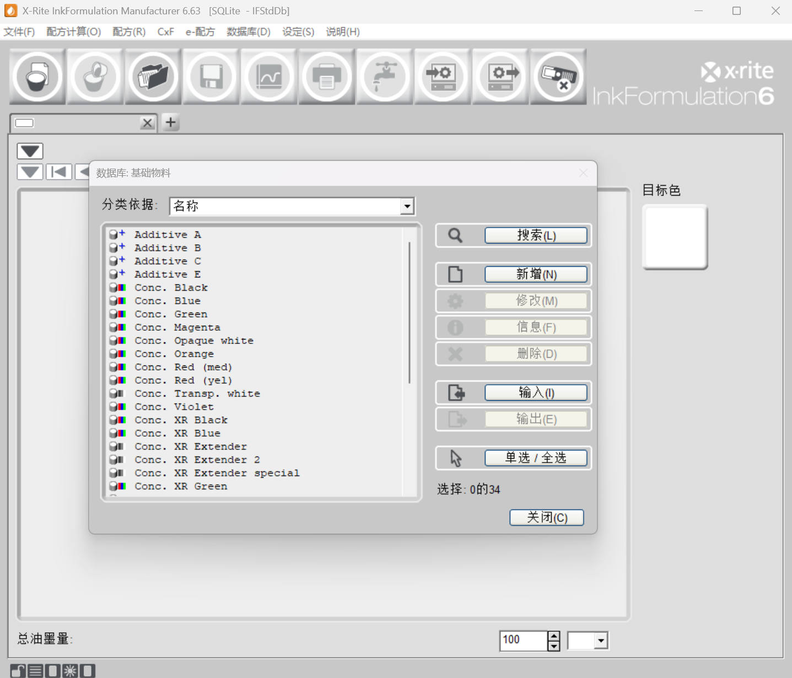Click 输入(I) import button
Viewport: 792px width, 678px height.
click(x=536, y=392)
